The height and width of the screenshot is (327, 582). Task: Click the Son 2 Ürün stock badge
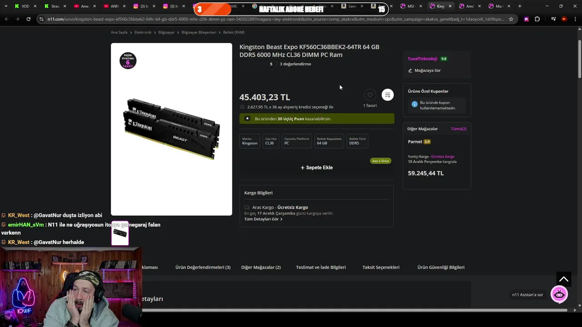pos(381,161)
